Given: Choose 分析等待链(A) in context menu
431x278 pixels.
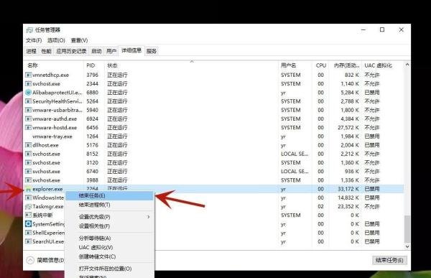Looking at the screenshot, I should coord(109,238).
